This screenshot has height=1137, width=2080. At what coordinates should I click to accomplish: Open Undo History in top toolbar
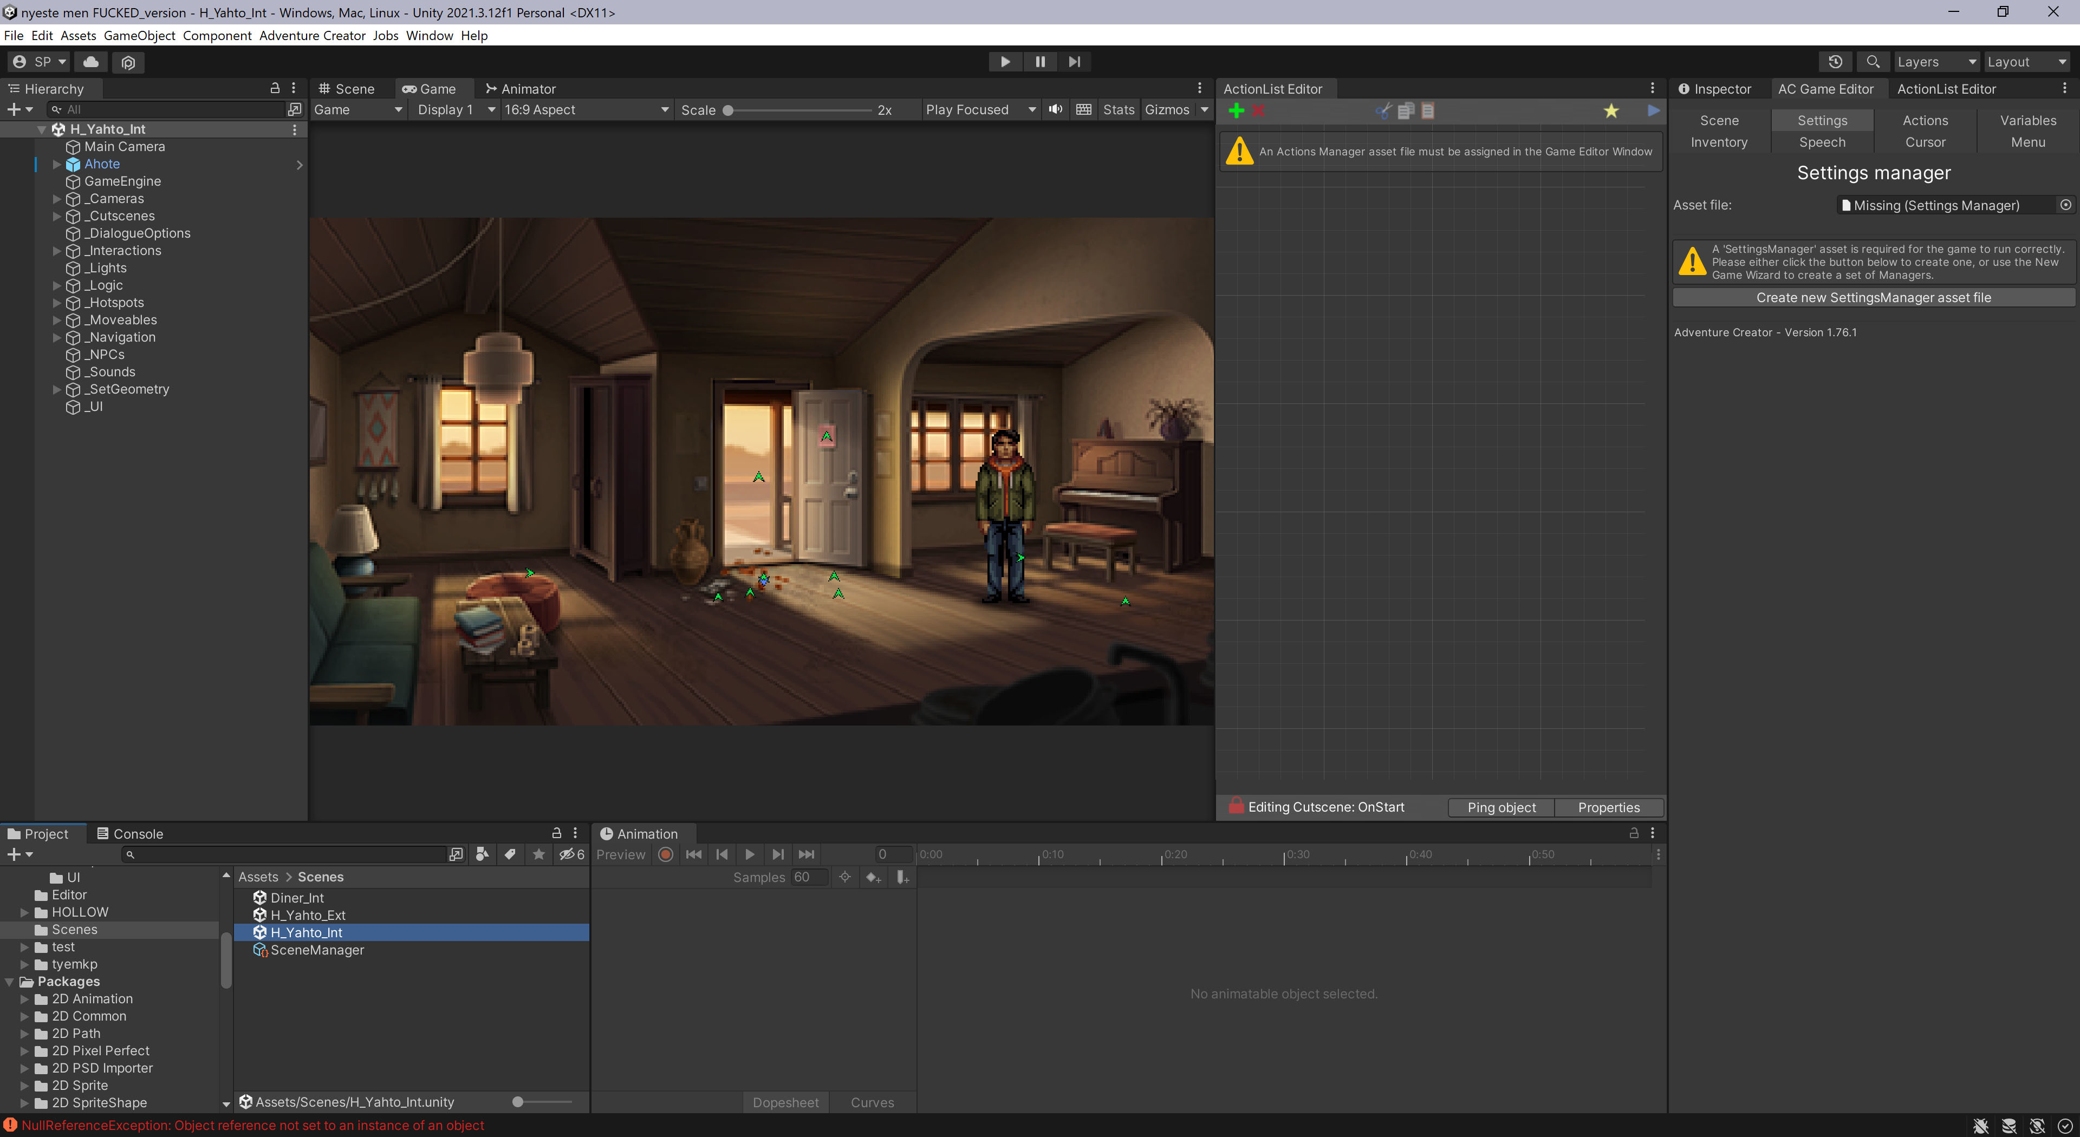(x=1835, y=62)
